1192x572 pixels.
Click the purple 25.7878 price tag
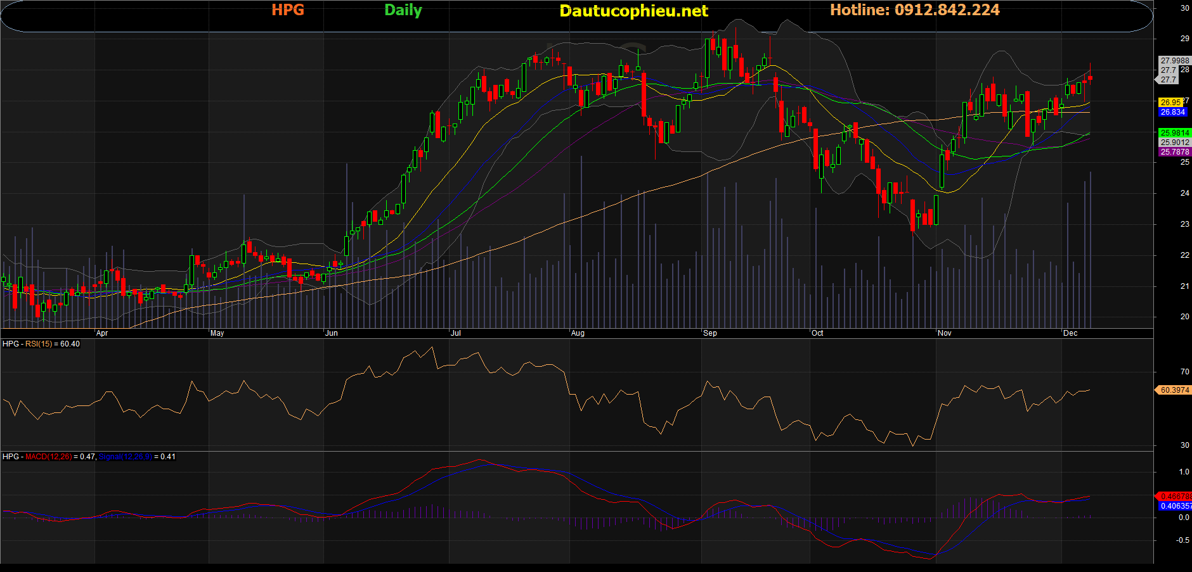click(x=1174, y=152)
